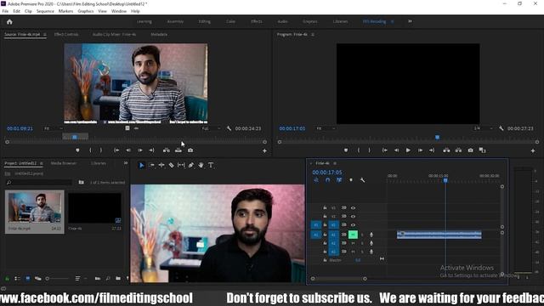Open Source monitor settings wrench
The height and width of the screenshot is (306, 544).
point(229,128)
